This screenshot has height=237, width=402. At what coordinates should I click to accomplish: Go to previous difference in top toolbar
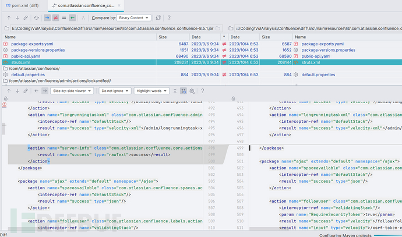click(x=9, y=17)
